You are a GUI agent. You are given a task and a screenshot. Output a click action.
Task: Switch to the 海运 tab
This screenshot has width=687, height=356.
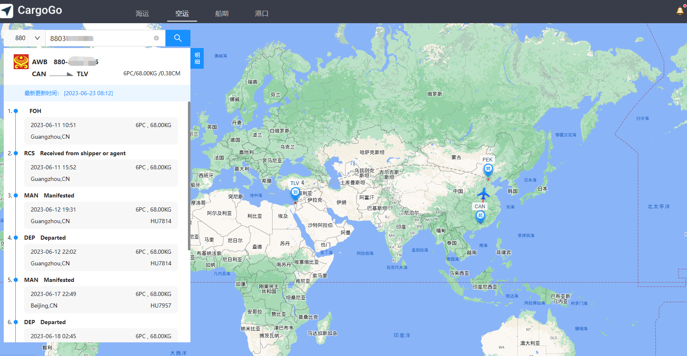(x=142, y=13)
